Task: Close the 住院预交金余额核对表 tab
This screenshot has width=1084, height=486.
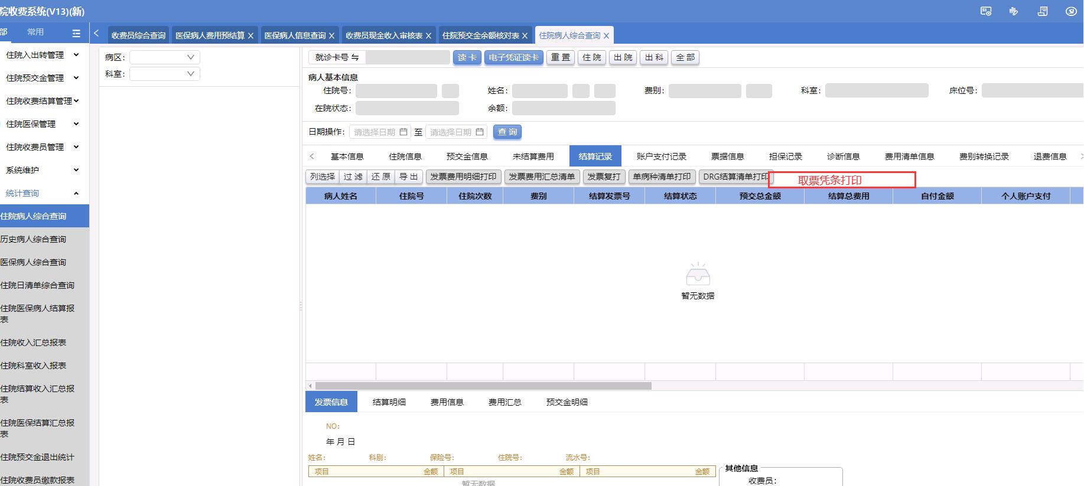Action: click(525, 36)
